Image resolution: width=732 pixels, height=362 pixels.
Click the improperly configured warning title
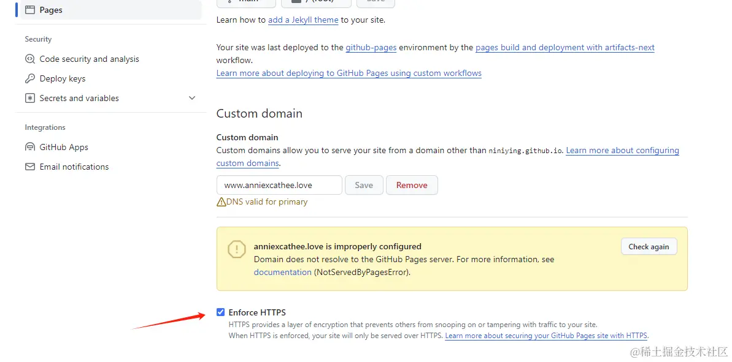337,246
